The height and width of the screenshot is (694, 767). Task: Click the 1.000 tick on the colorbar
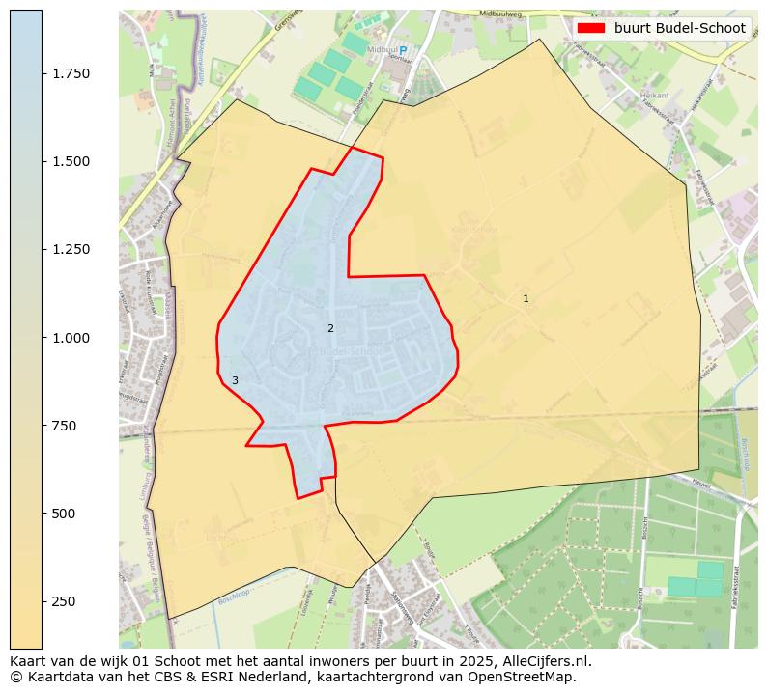(73, 338)
